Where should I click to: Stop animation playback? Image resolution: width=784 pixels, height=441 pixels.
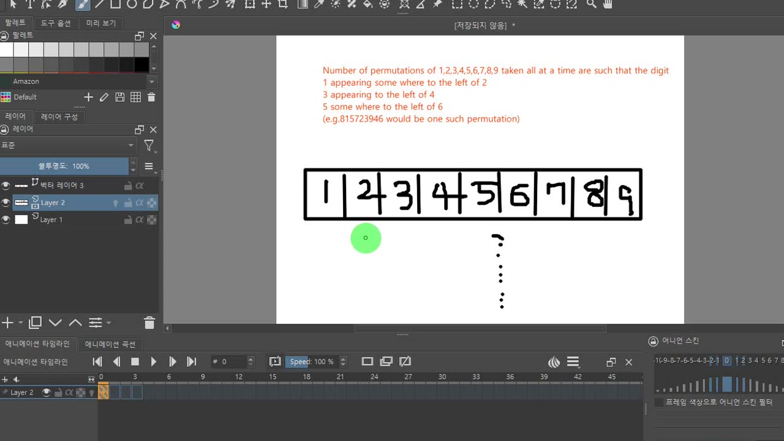coord(135,362)
